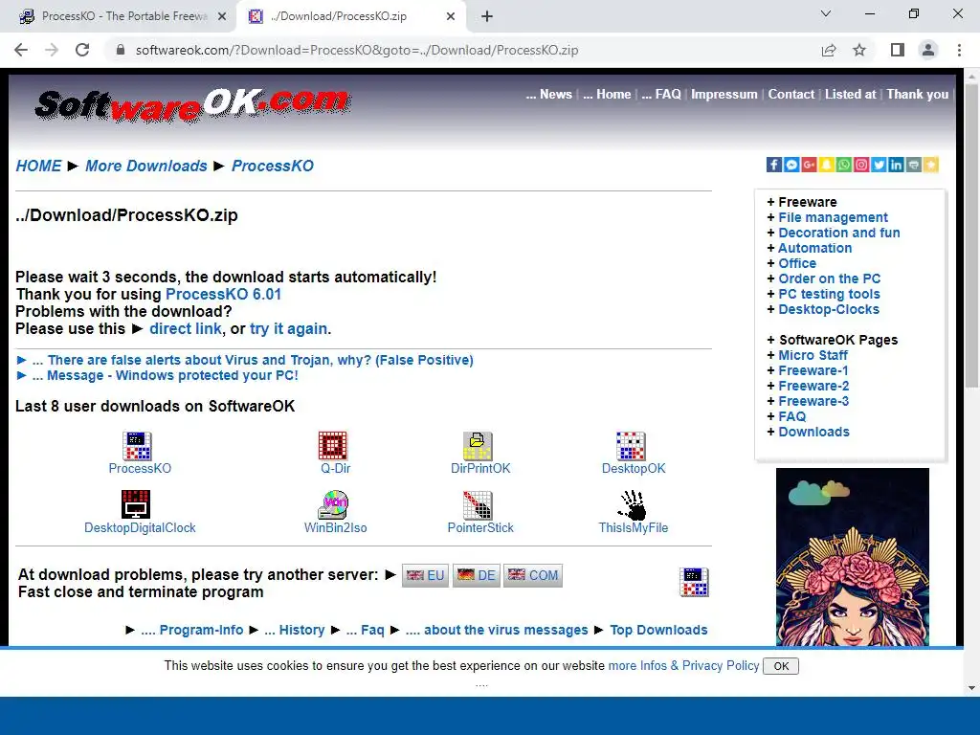Click the WinBin2Iso disc icon
Screen dimensions: 980x735
pos(333,504)
